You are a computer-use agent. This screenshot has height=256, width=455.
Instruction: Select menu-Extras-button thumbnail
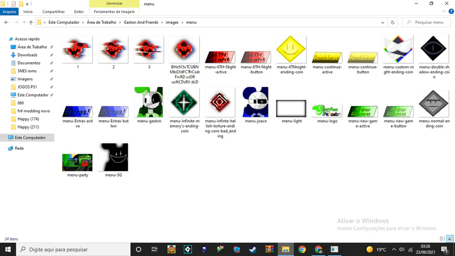pyautogui.click(x=113, y=111)
